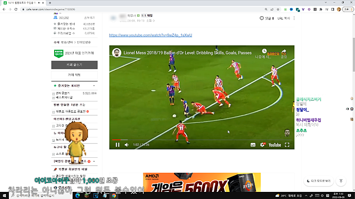The image size is (355, 199).
Task: Click the address bar URL
Action: [x=51, y=9]
